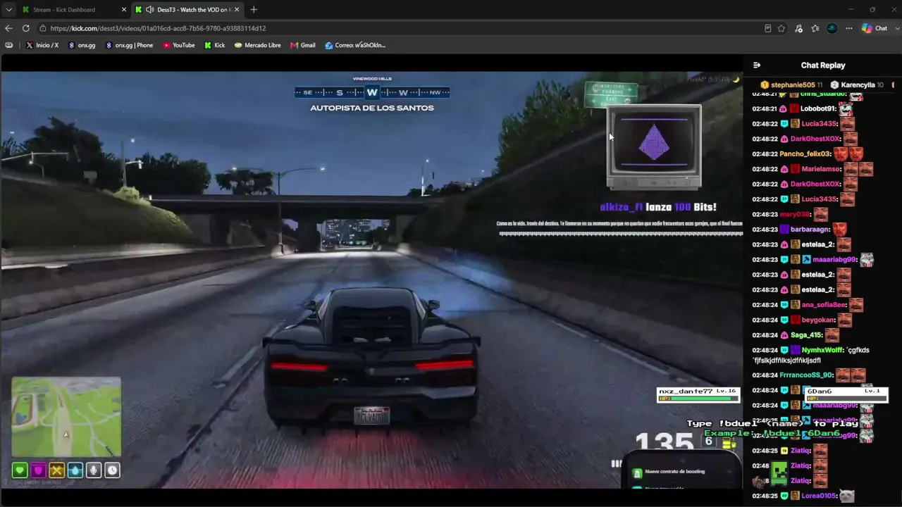Click the leftmost favorites bar icon
Image resolution: width=902 pixels, height=507 pixels.
(x=8, y=45)
